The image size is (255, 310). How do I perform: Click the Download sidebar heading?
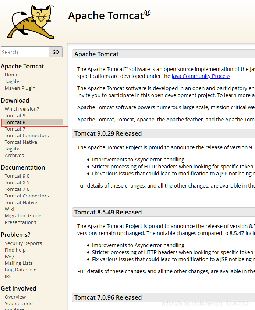pyautogui.click(x=15, y=100)
